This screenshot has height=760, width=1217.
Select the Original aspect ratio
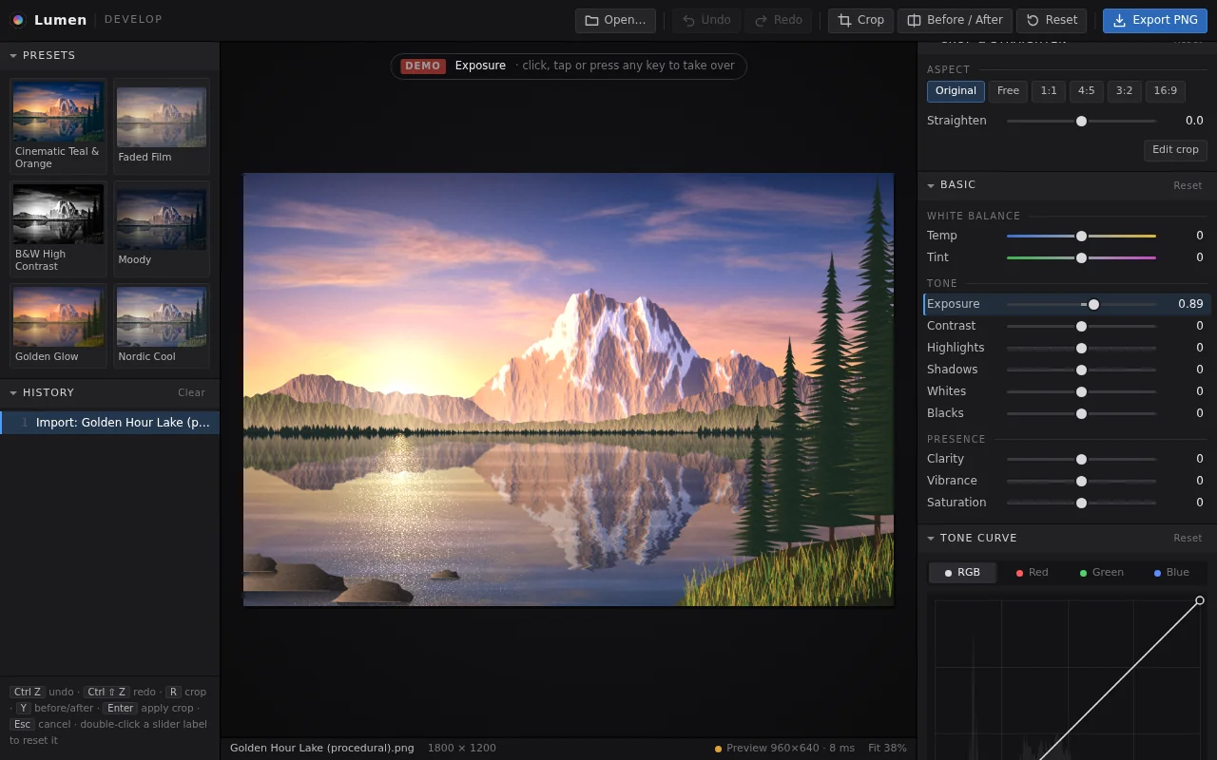pyautogui.click(x=956, y=91)
